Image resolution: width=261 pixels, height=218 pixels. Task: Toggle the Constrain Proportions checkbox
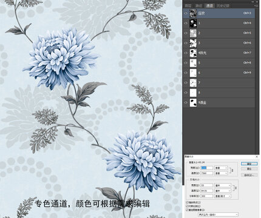point(187,206)
